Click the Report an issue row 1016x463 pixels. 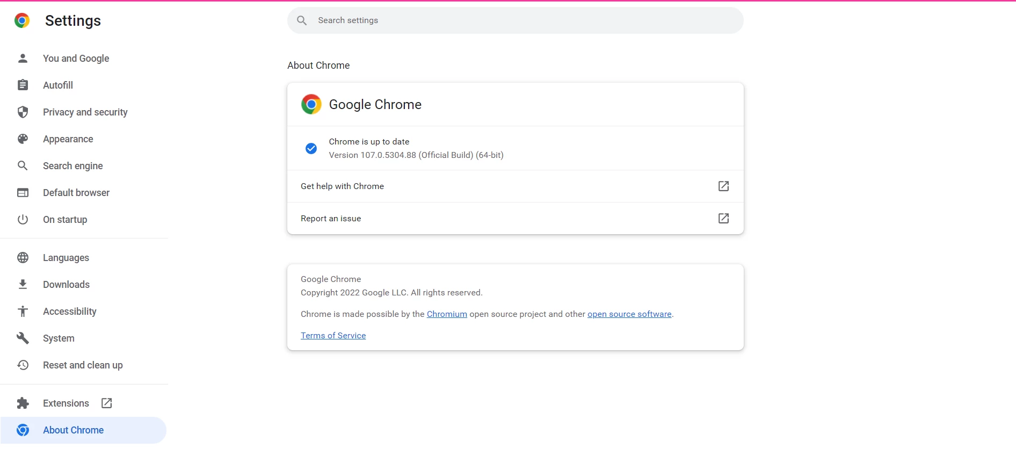point(516,218)
